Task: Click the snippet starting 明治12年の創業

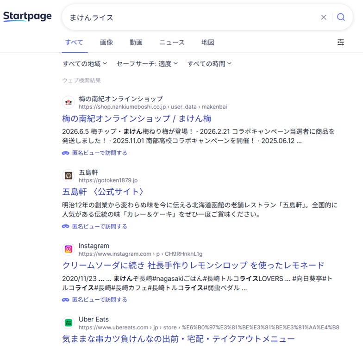Action: 200,210
